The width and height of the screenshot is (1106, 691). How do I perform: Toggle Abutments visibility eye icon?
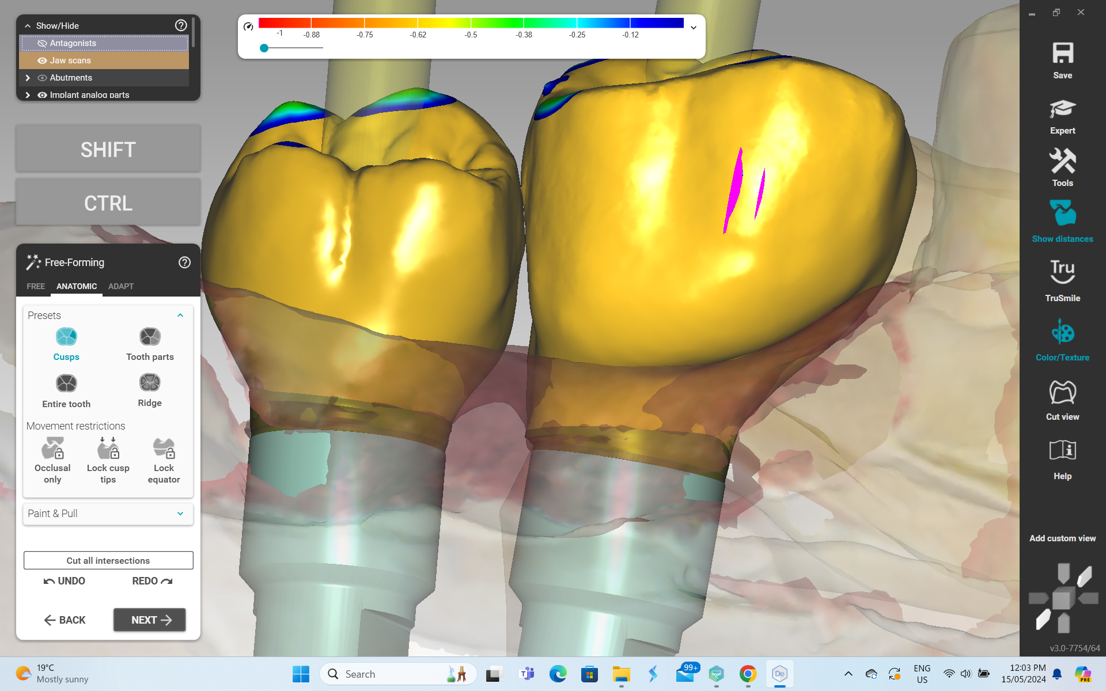pyautogui.click(x=42, y=78)
